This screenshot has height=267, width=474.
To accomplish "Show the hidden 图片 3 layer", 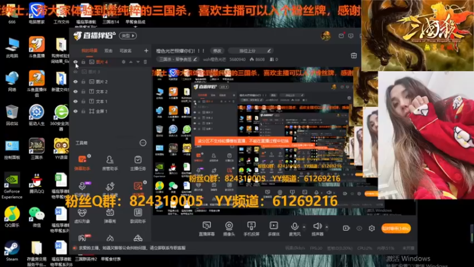I will (x=75, y=72).
